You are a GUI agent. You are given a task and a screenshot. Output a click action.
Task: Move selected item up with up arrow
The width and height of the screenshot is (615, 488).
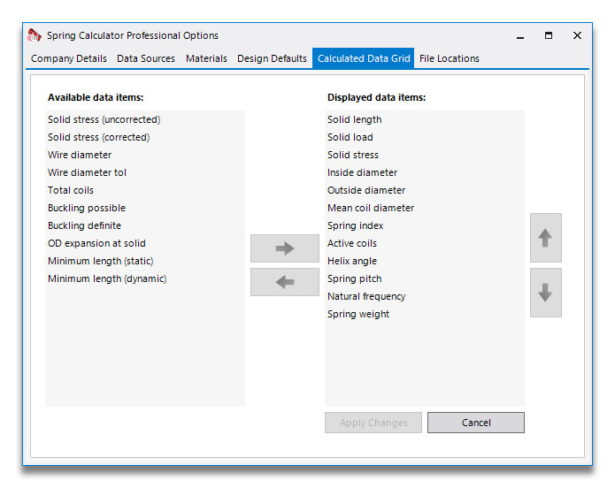(x=546, y=238)
